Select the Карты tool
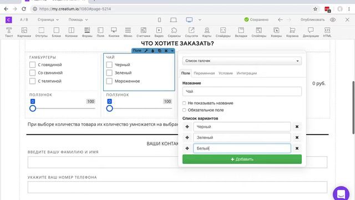 point(207,32)
